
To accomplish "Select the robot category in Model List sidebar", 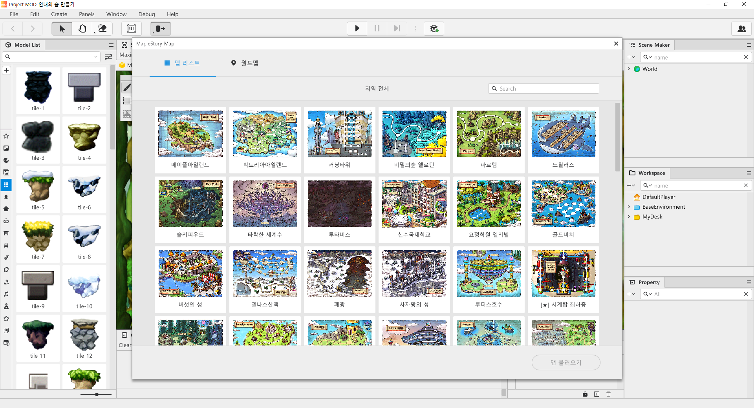I will [x=6, y=221].
